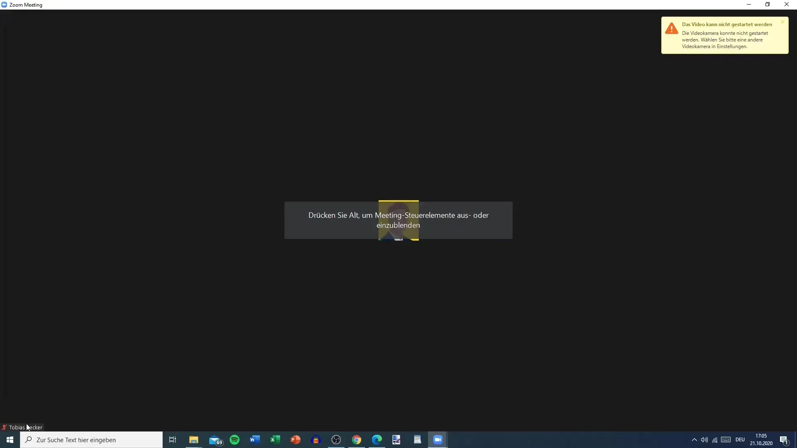Open Microsoft Word from taskbar
This screenshot has width=797, height=448.
click(x=255, y=440)
